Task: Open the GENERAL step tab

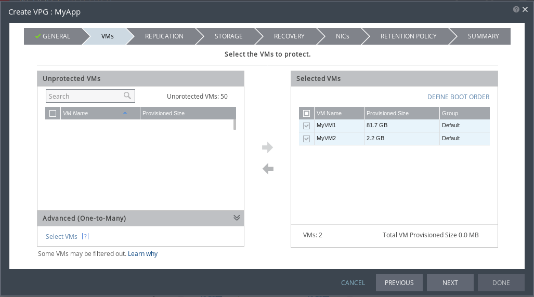Action: [53, 36]
